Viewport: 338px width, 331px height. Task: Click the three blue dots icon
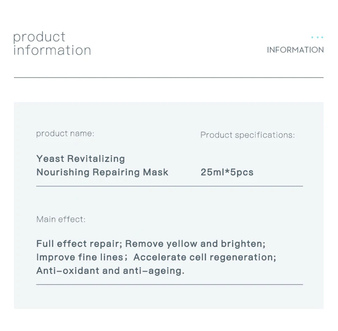coord(317,38)
